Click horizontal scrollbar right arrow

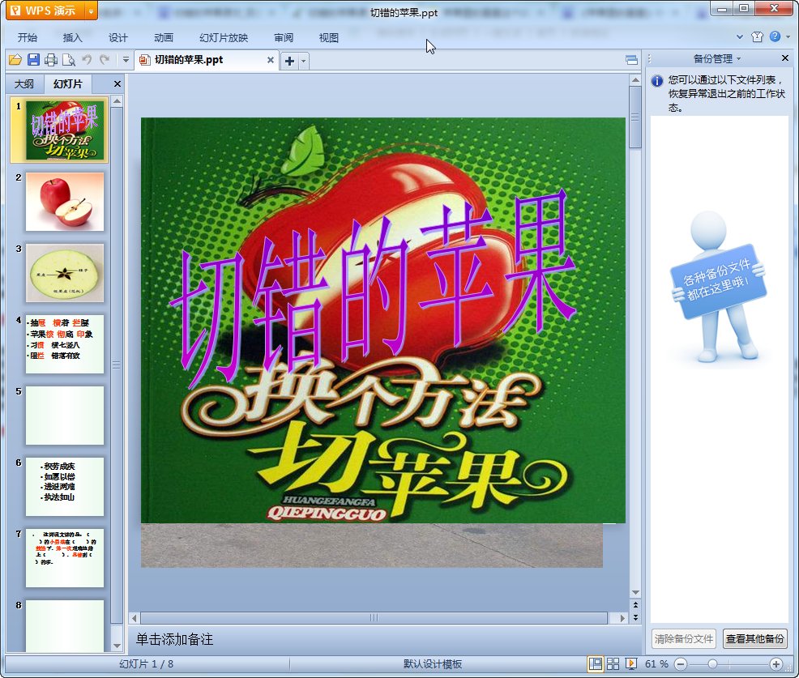(622, 618)
